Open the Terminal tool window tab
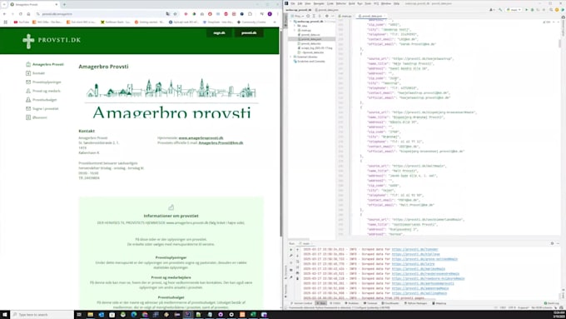The image size is (566, 319). [x=371, y=303]
